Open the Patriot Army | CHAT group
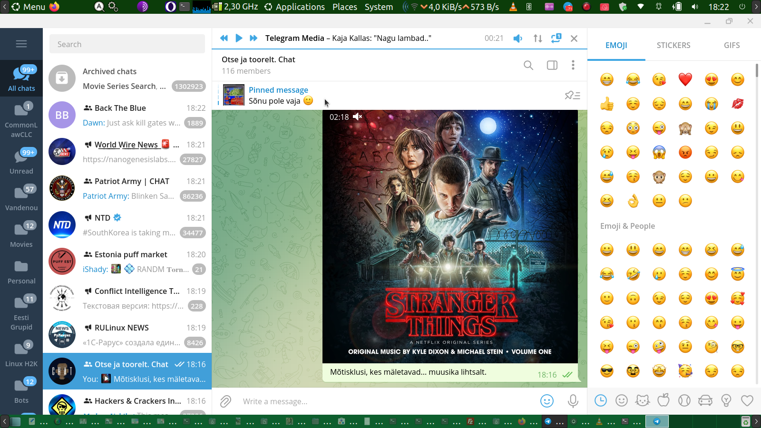761x428 pixels. pos(127,188)
